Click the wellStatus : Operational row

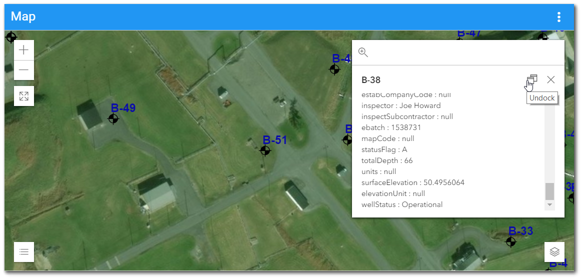402,204
